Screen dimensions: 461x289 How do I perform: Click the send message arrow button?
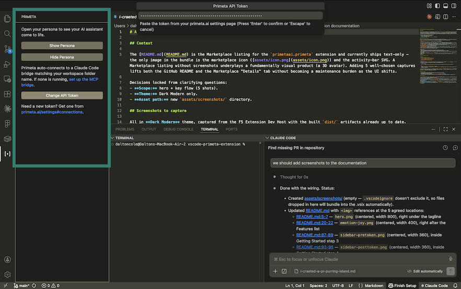(451, 271)
